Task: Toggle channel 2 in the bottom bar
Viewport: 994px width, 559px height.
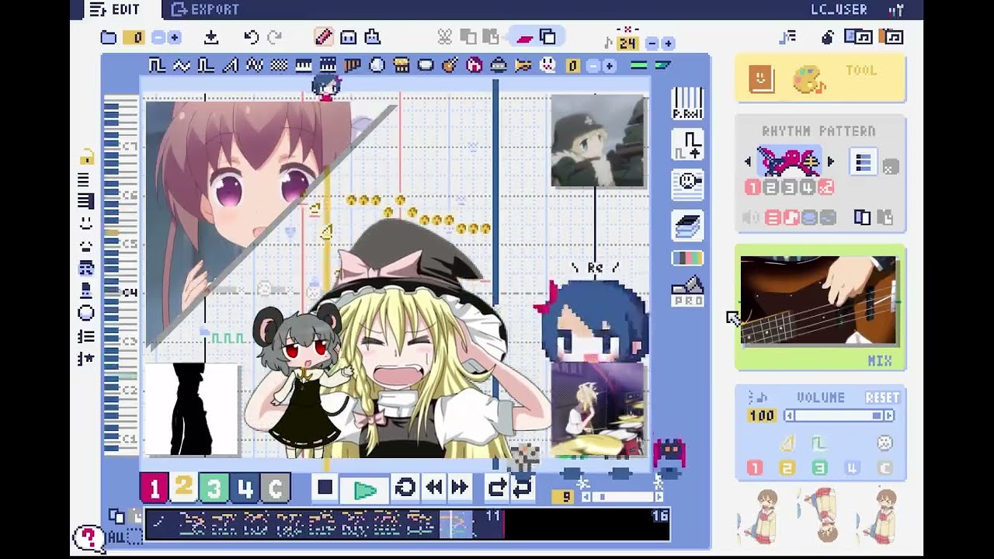Action: click(x=183, y=488)
